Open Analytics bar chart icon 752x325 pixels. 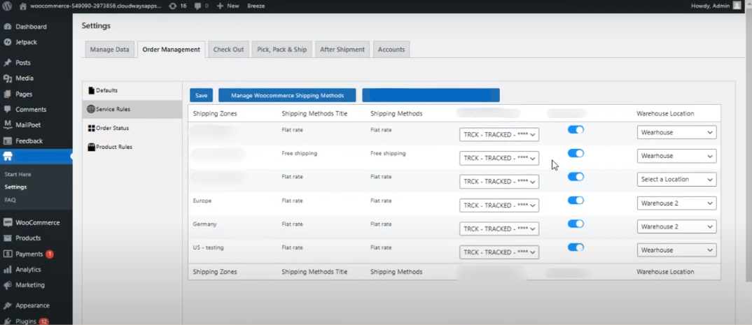(7, 270)
